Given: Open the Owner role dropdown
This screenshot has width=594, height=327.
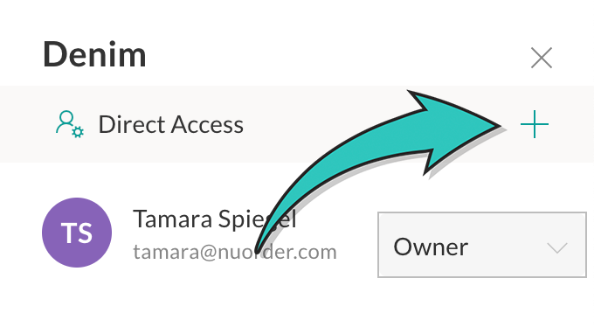Looking at the screenshot, I should [482, 245].
